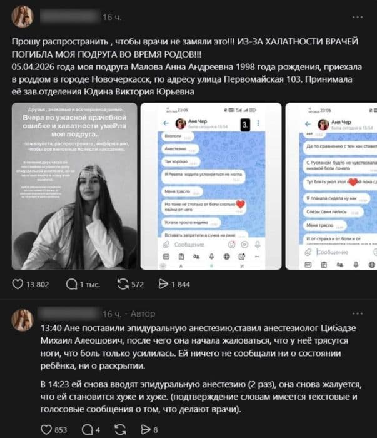This screenshot has width=377, height=438.
Task: Open the reply text starting with 13:40
Action: point(199,347)
